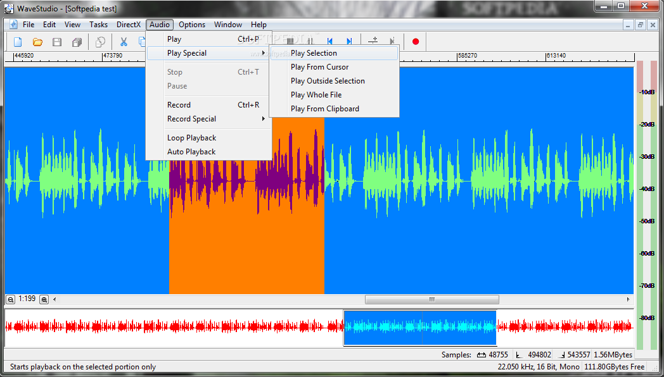Open the Help menu

point(259,25)
